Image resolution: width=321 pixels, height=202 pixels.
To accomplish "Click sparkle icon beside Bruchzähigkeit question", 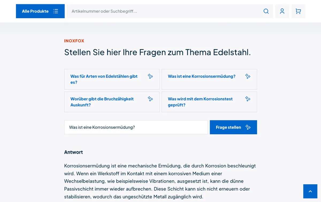I will tap(150, 99).
